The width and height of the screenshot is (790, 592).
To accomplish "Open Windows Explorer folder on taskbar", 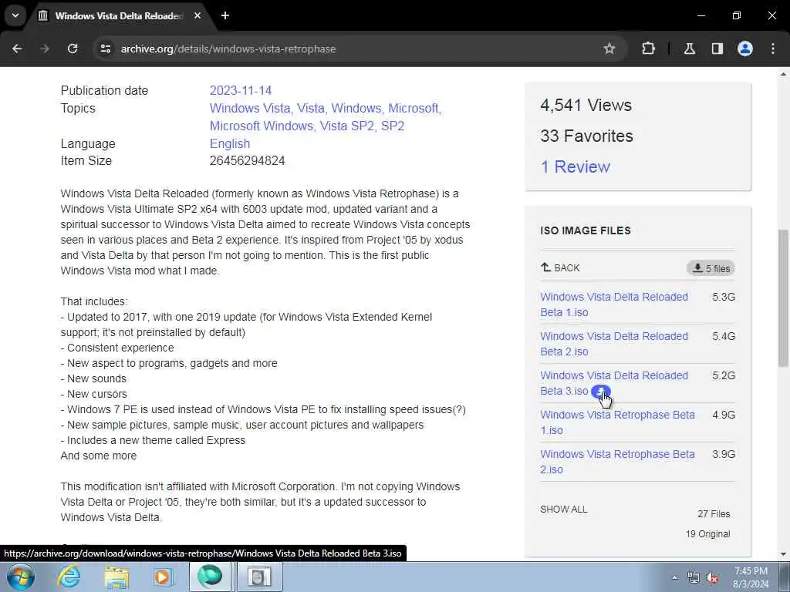I will click(116, 577).
